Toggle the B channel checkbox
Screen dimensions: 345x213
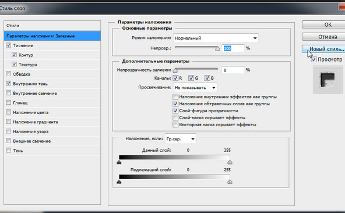pyautogui.click(x=207, y=78)
